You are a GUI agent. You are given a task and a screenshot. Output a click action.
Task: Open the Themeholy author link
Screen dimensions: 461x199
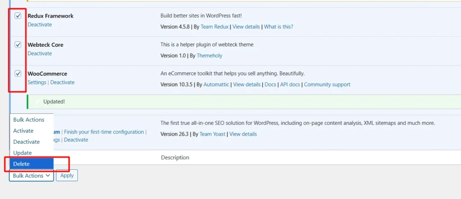(x=209, y=55)
